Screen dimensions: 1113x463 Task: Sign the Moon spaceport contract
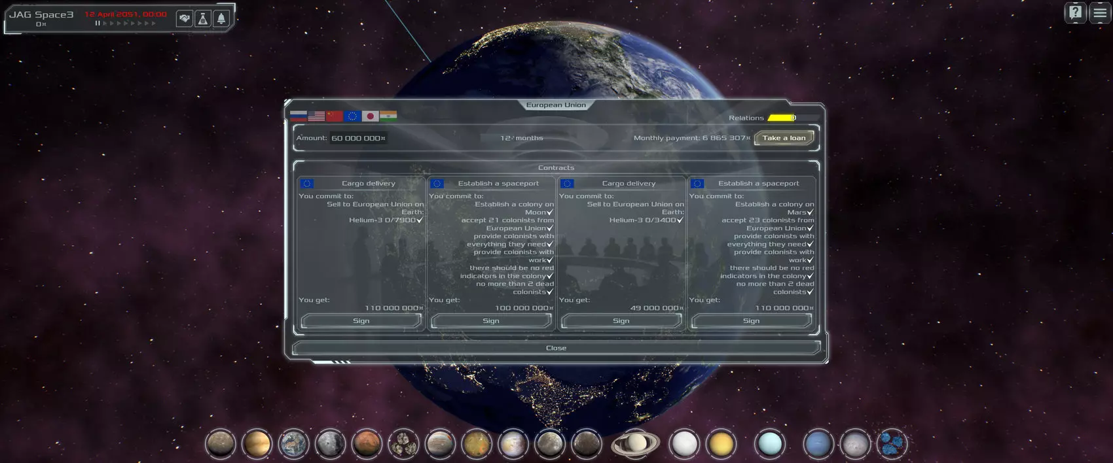click(491, 320)
